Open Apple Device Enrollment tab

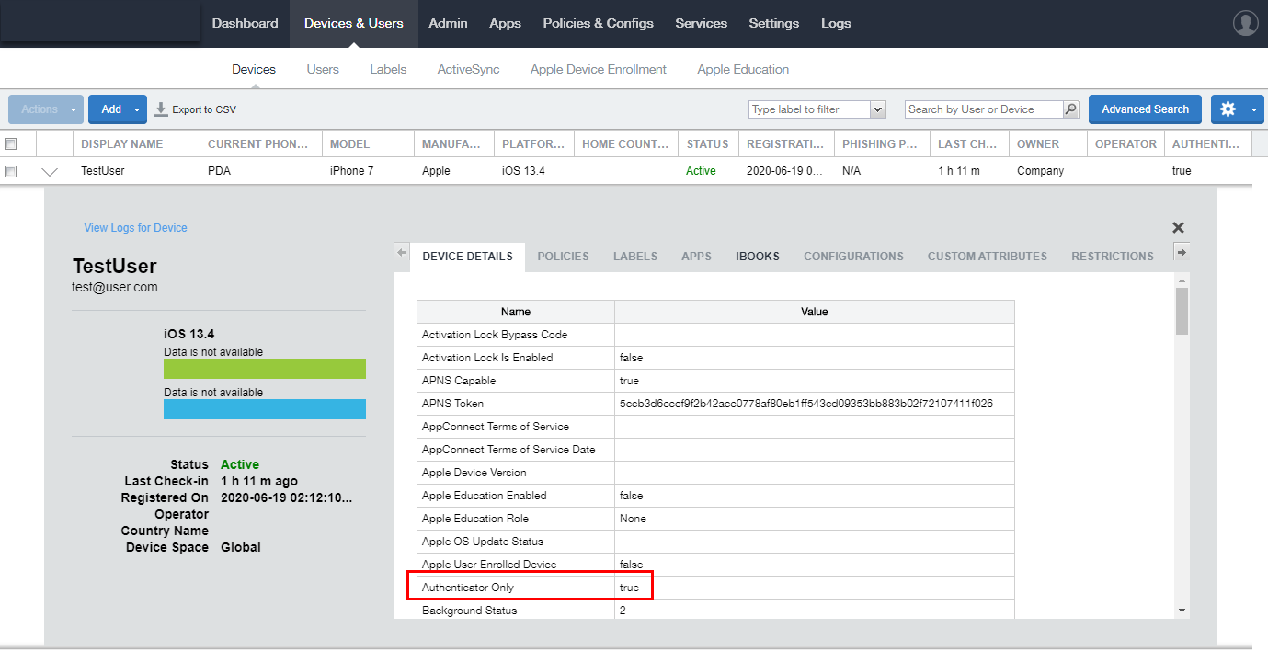tap(599, 69)
